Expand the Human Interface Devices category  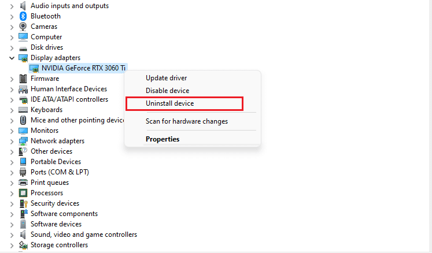(x=12, y=89)
